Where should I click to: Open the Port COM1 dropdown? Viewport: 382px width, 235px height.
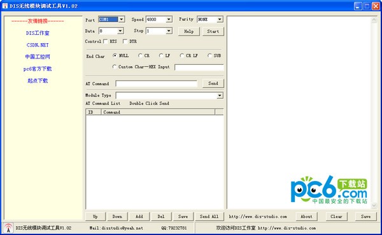tap(122, 19)
